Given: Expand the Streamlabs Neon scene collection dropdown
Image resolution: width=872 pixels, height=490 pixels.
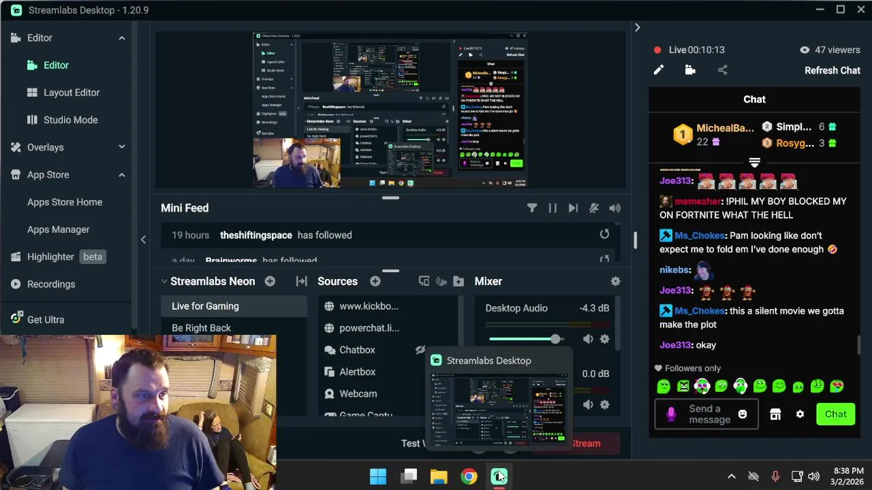Looking at the screenshot, I should pyautogui.click(x=164, y=281).
